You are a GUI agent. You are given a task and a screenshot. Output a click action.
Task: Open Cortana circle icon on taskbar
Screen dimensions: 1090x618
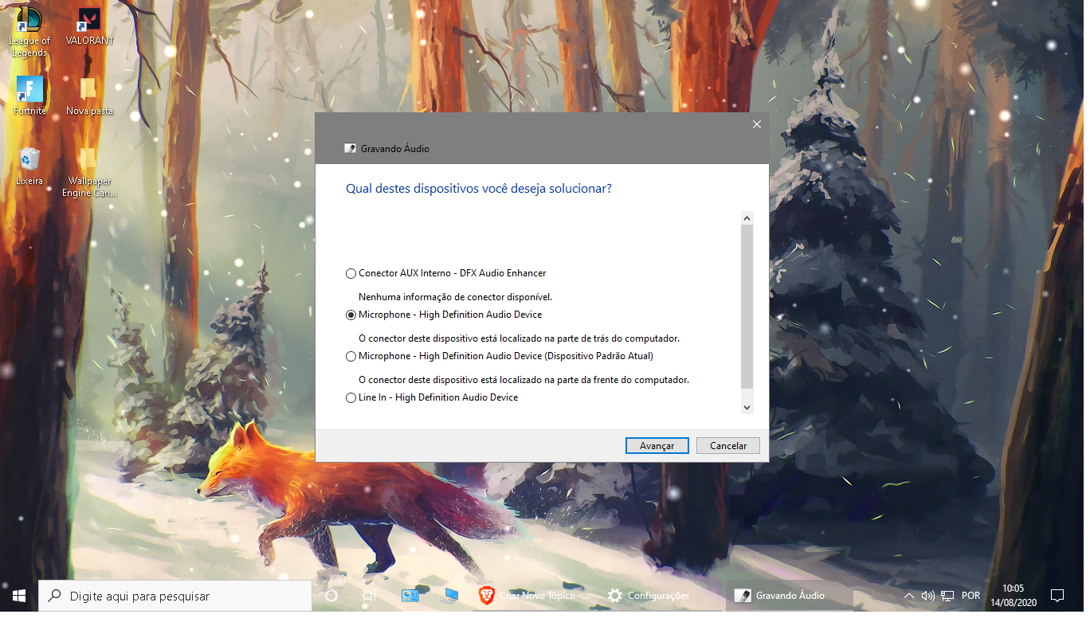click(x=331, y=596)
